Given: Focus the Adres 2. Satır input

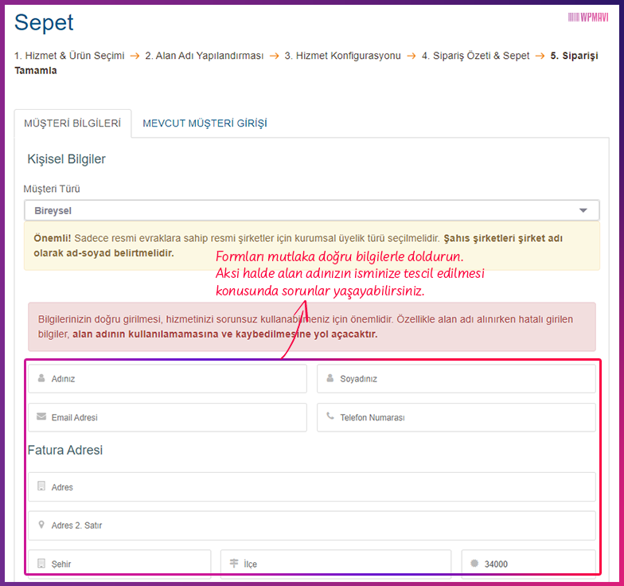Looking at the screenshot, I should point(312,525).
